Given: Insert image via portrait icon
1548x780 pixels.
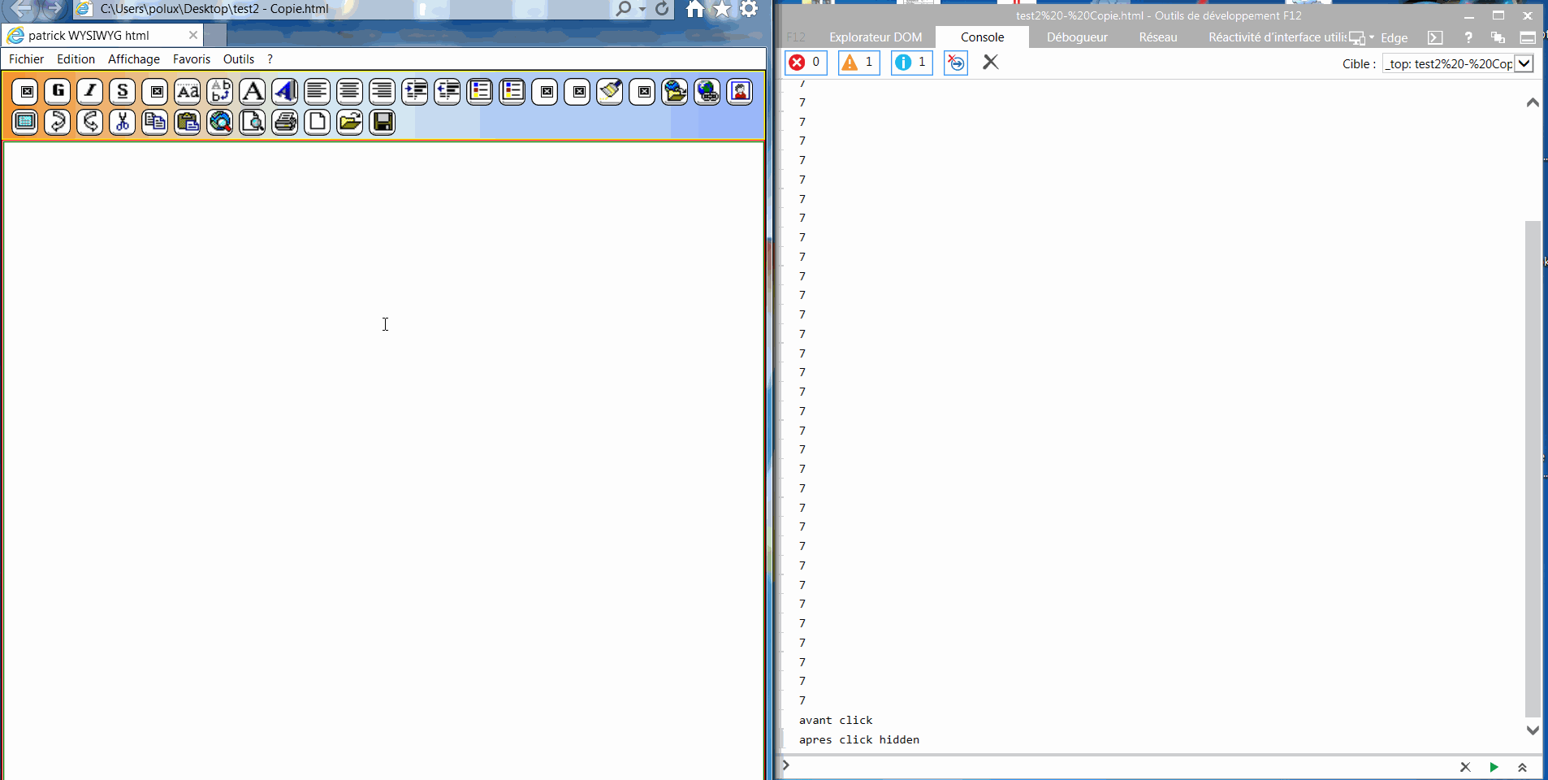Looking at the screenshot, I should point(740,92).
